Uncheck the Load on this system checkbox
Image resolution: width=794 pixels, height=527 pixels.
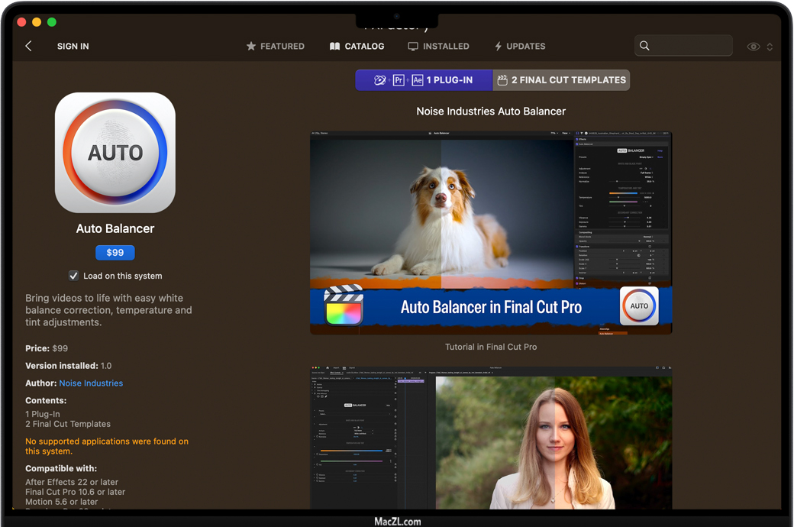[x=73, y=276]
